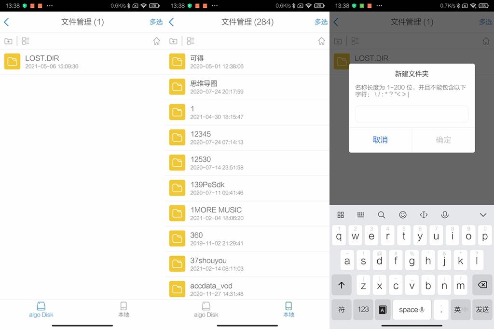The image size is (494, 329).
Task: Toggle symbol input with the 符 key
Action: coord(341,309)
